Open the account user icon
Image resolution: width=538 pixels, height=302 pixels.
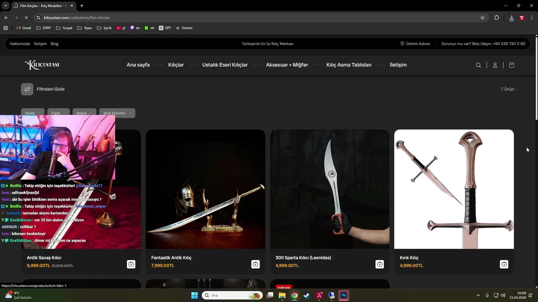(x=495, y=65)
